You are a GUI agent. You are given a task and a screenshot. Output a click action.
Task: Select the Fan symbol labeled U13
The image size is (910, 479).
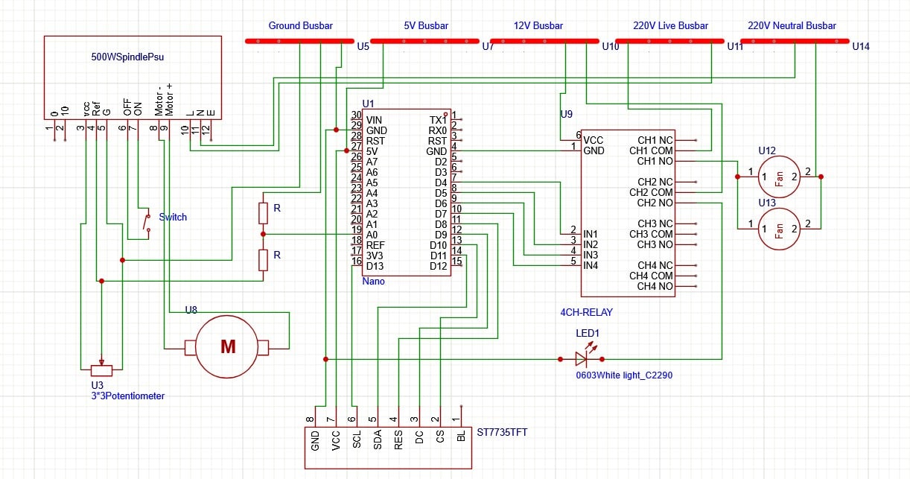click(x=779, y=227)
